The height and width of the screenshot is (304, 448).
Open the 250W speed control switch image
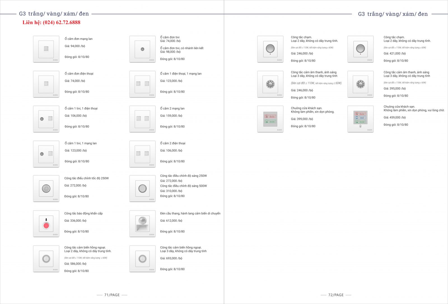[x=46, y=188]
